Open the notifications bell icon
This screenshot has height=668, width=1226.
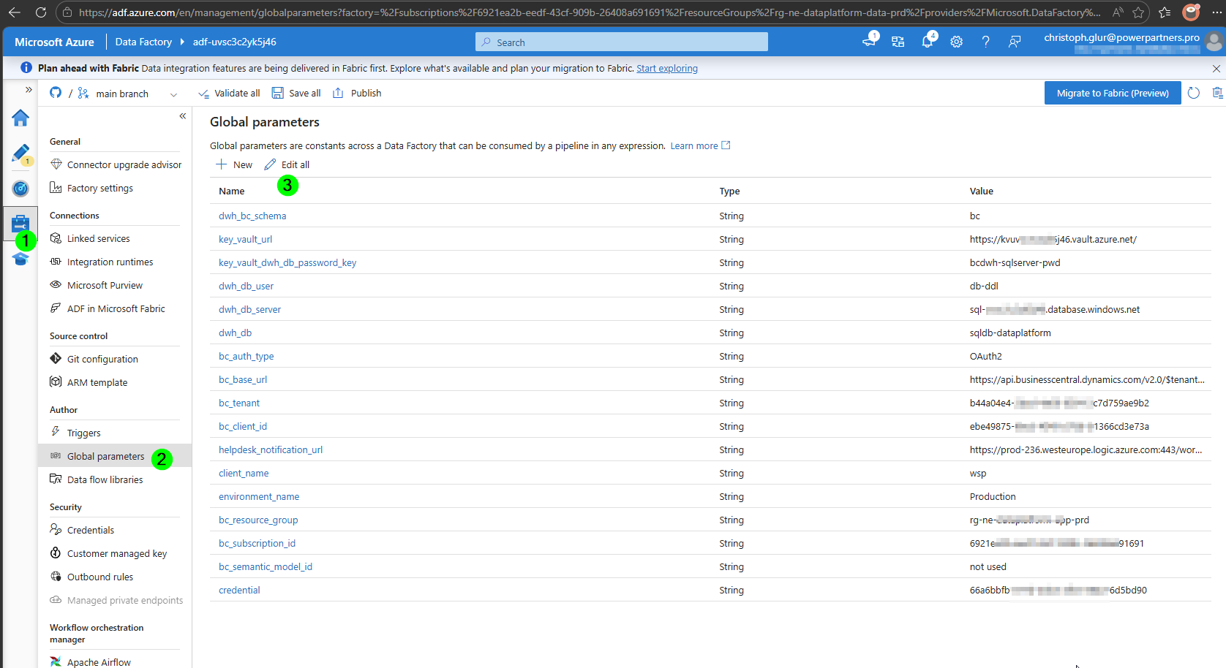point(928,42)
